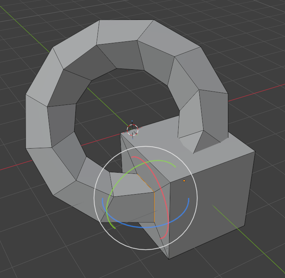Click the red X-axis line left of the torus
The image size is (285, 278).
tap(16, 165)
